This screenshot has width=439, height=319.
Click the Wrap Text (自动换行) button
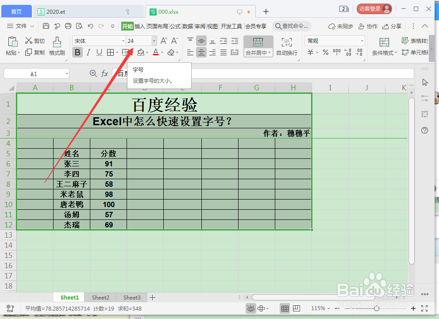point(287,46)
